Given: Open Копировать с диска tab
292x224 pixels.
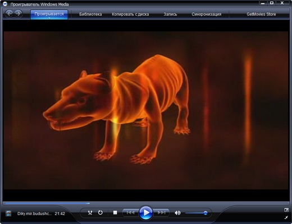Looking at the screenshot, I should click(130, 14).
